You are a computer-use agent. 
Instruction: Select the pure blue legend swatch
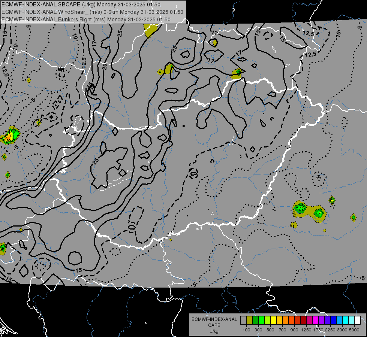[x=334, y=320]
